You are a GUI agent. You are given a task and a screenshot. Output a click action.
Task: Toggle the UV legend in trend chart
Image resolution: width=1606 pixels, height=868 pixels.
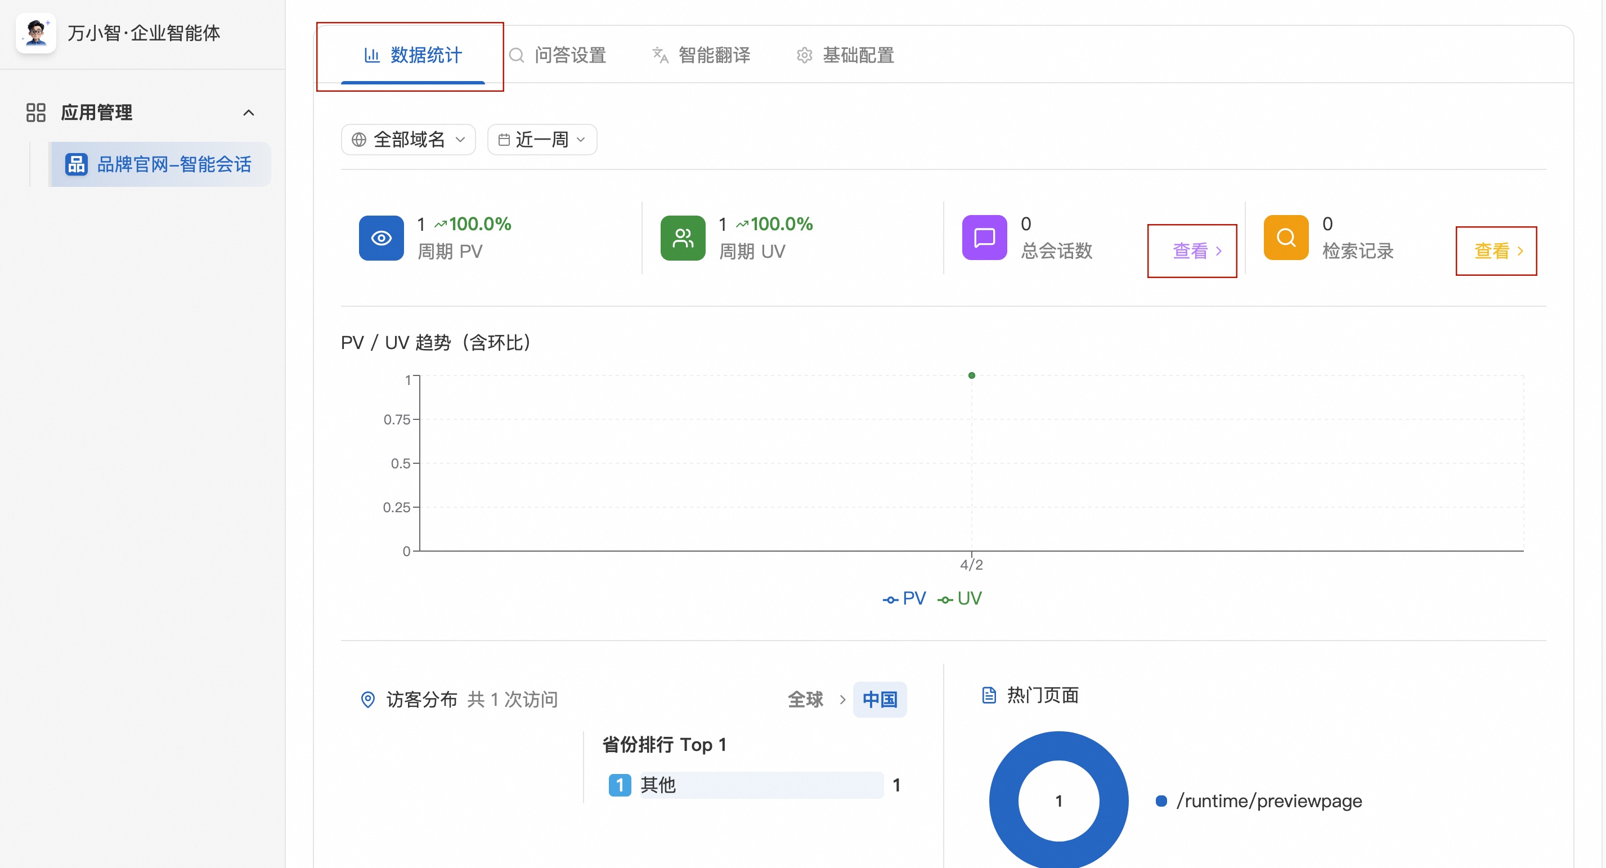(959, 598)
